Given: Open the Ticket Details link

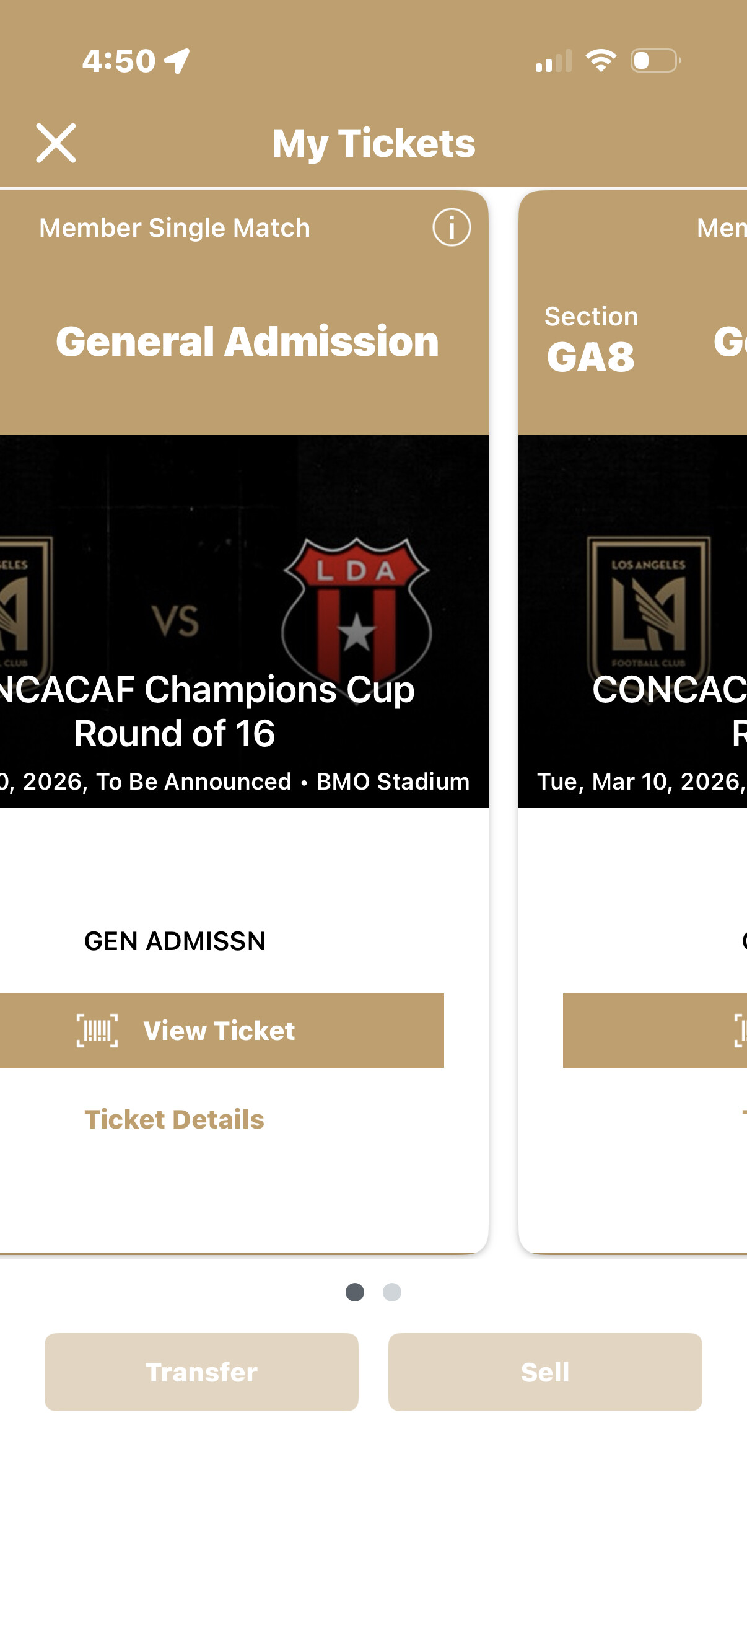Looking at the screenshot, I should coord(175,1119).
